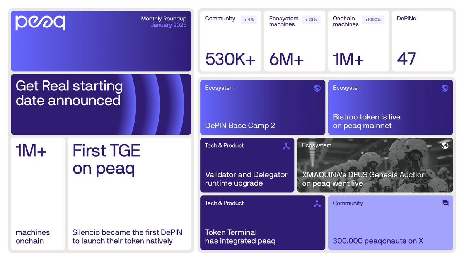
Task: Click the '1M+' figure under Onchain machines
Action: click(x=348, y=60)
